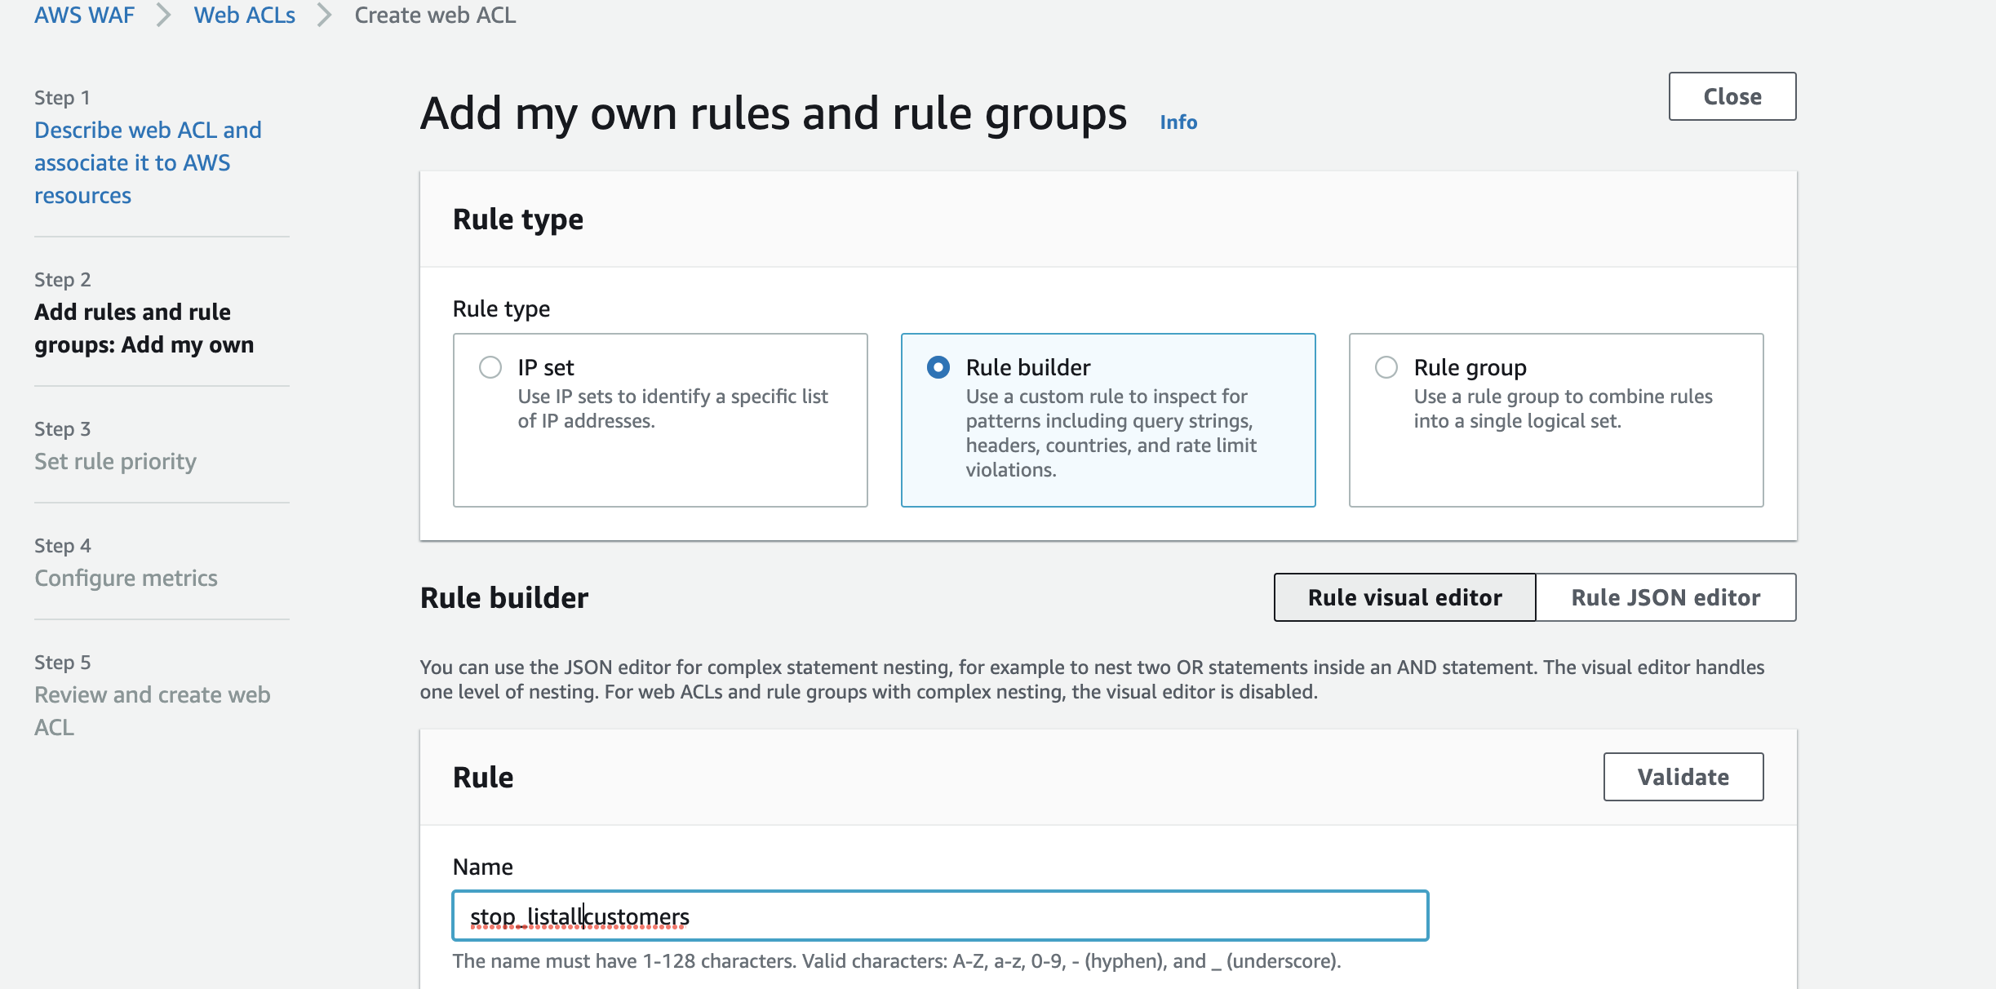Image resolution: width=1996 pixels, height=989 pixels.
Task: Click Step 4 Configure metrics
Action: click(126, 578)
